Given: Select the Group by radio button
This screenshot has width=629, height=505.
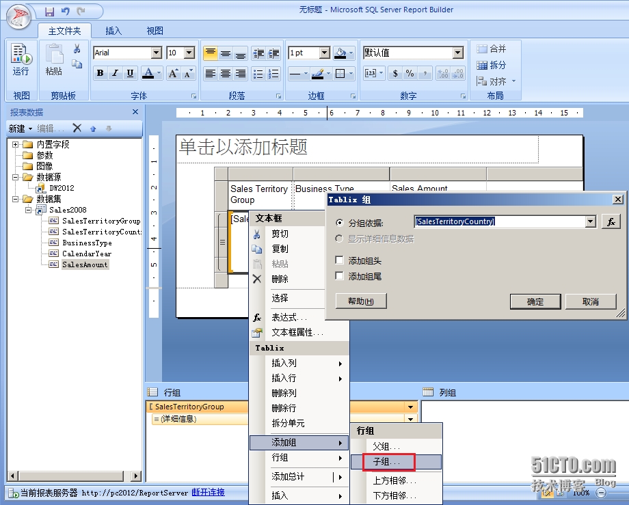Looking at the screenshot, I should (339, 223).
